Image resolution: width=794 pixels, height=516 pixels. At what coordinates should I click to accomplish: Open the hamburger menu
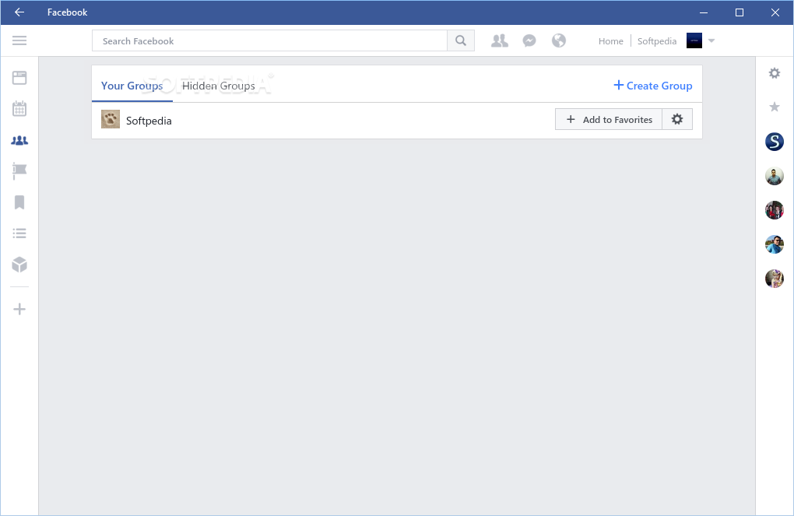pos(19,40)
